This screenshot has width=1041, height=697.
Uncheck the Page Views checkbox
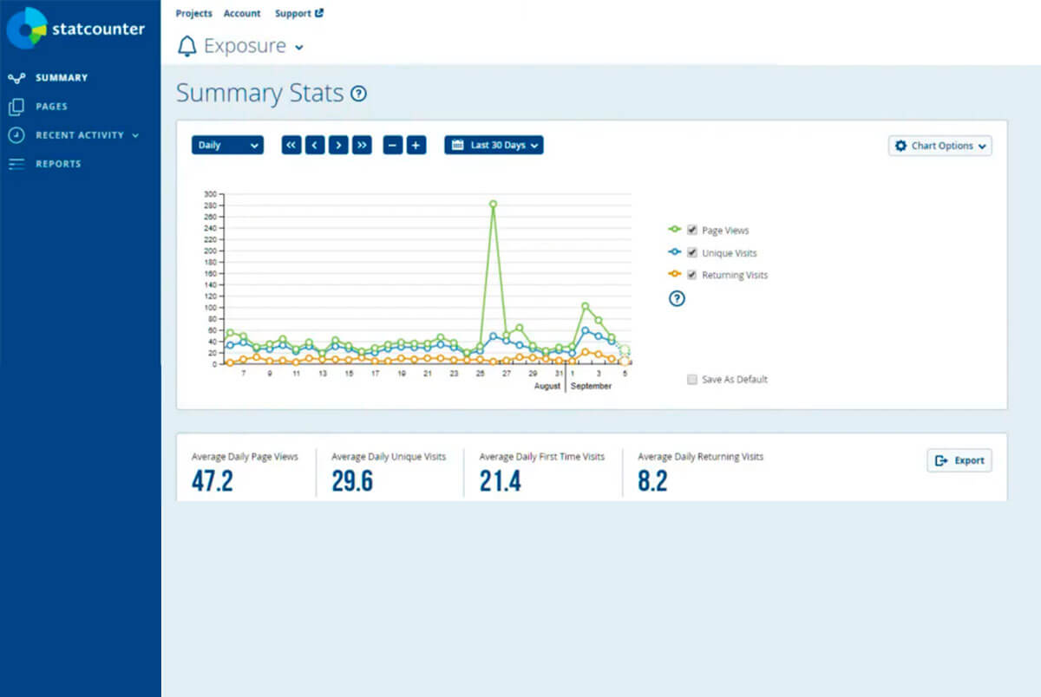[691, 230]
